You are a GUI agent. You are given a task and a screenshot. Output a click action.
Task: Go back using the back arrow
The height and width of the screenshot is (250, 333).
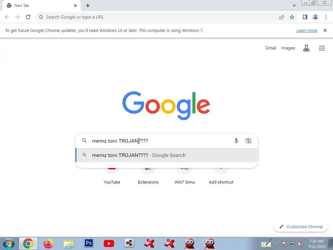point(7,17)
